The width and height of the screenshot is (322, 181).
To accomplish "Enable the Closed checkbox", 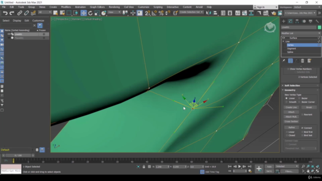I will coord(287,135).
